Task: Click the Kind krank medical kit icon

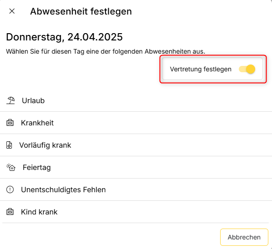Action: (10, 212)
